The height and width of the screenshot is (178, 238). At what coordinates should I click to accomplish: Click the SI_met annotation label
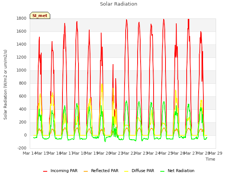point(40,16)
